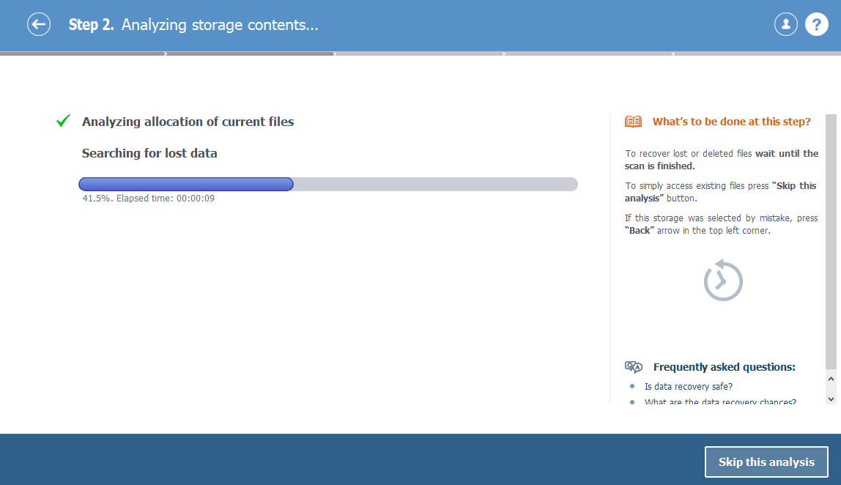
Task: Skip this analysis
Action: tap(766, 462)
